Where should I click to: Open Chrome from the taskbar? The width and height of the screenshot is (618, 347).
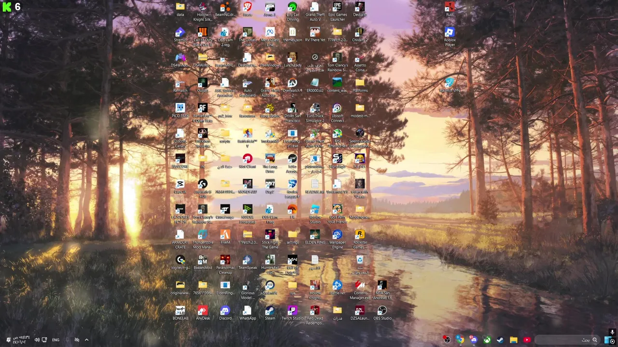click(x=460, y=340)
